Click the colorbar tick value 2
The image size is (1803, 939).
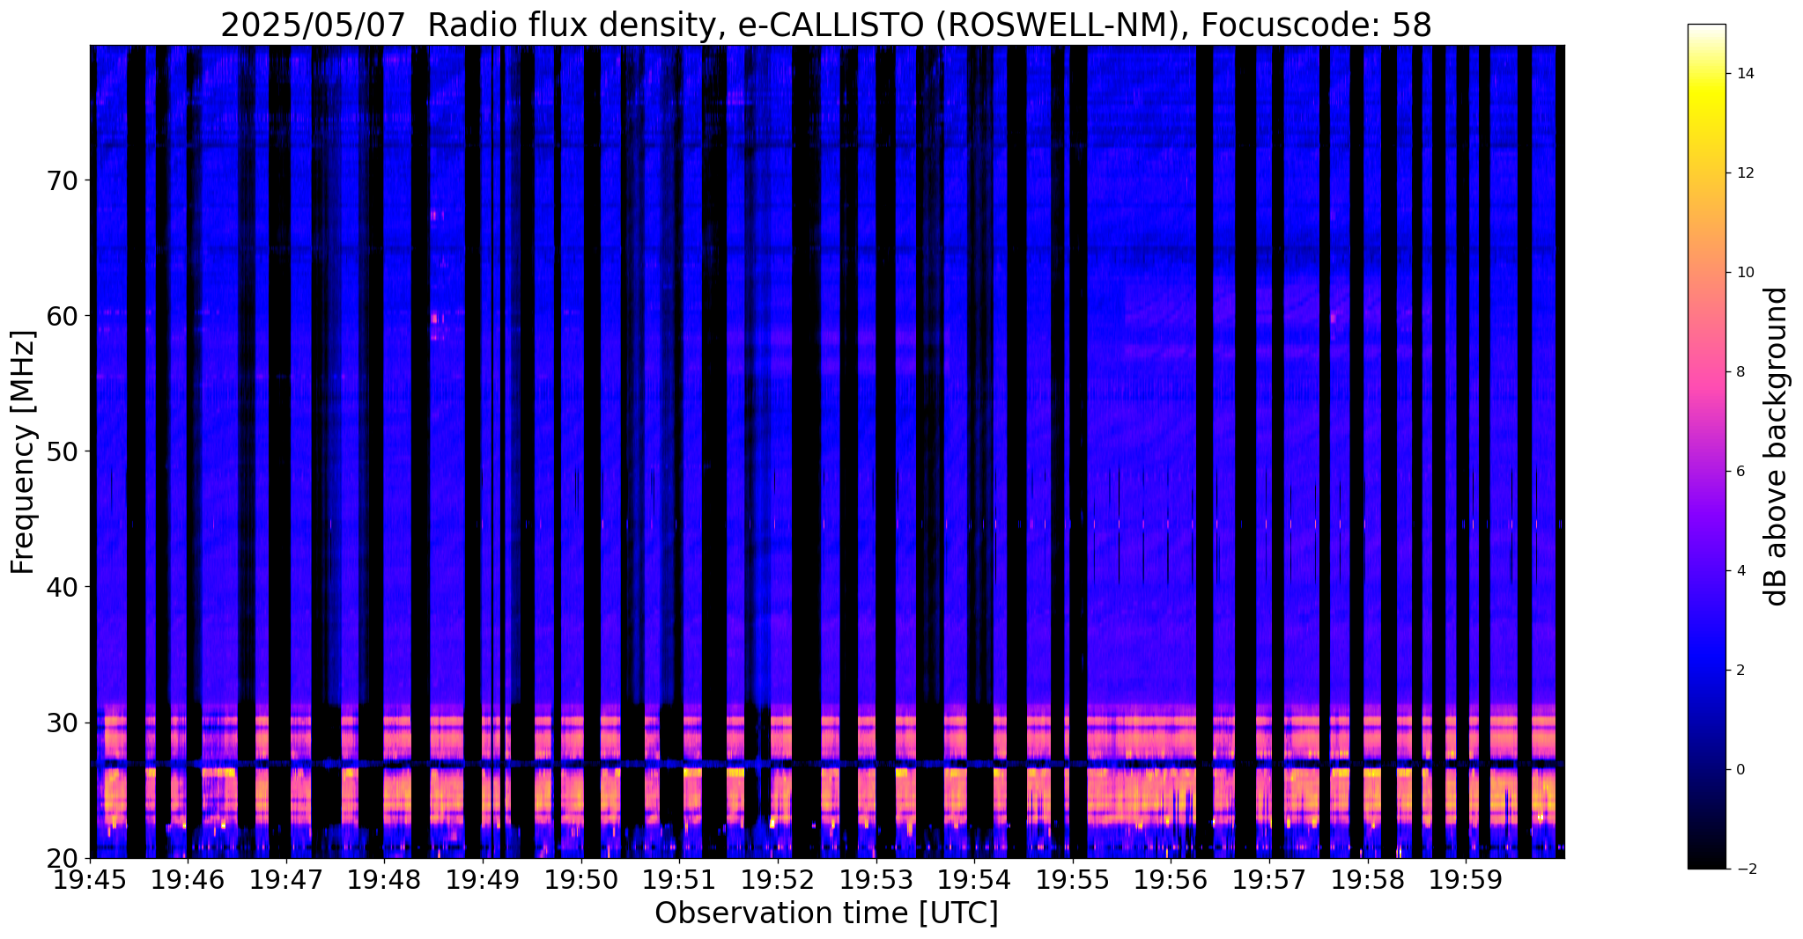pyautogui.click(x=1740, y=671)
